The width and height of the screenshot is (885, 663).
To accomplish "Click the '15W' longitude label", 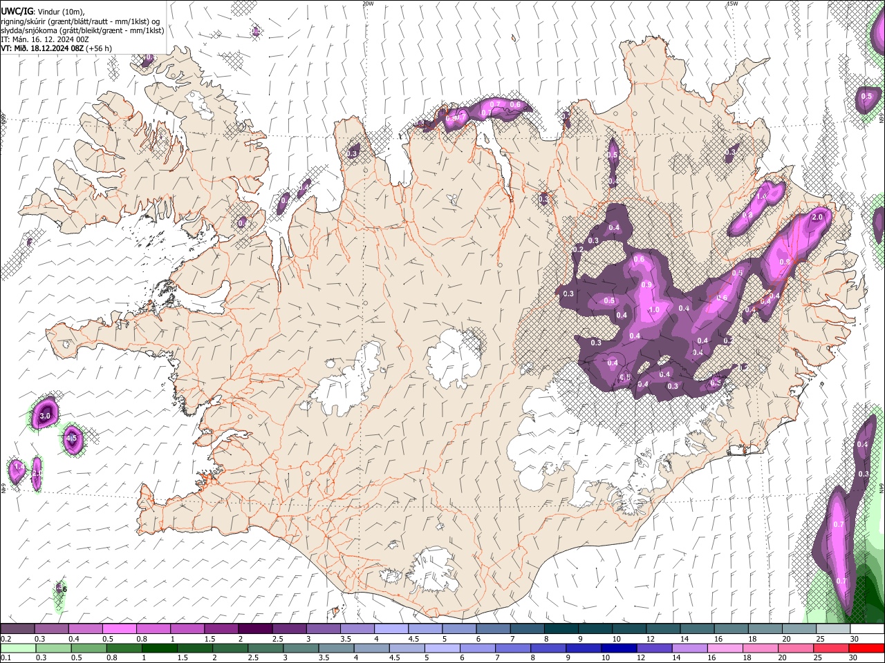I will point(732,3).
